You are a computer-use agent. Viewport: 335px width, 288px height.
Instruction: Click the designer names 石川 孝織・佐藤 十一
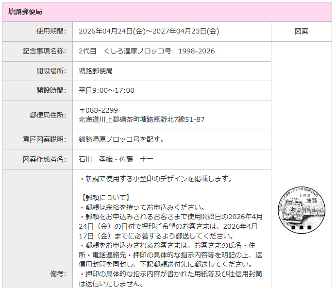pyautogui.click(x=116, y=159)
